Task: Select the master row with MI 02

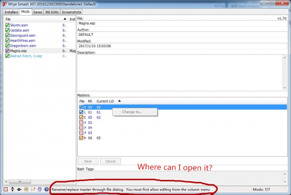Action: point(182,122)
